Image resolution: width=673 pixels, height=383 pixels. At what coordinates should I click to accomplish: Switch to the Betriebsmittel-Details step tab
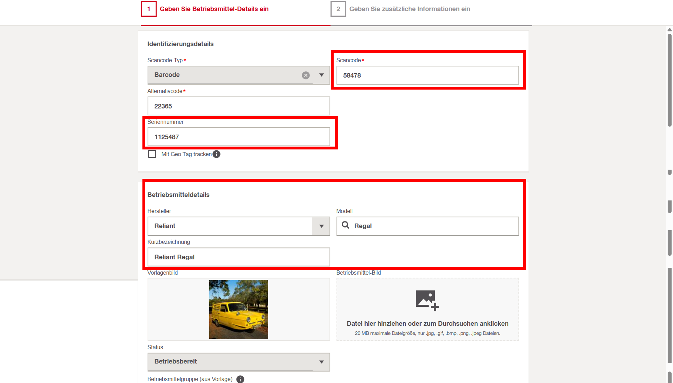pyautogui.click(x=214, y=9)
